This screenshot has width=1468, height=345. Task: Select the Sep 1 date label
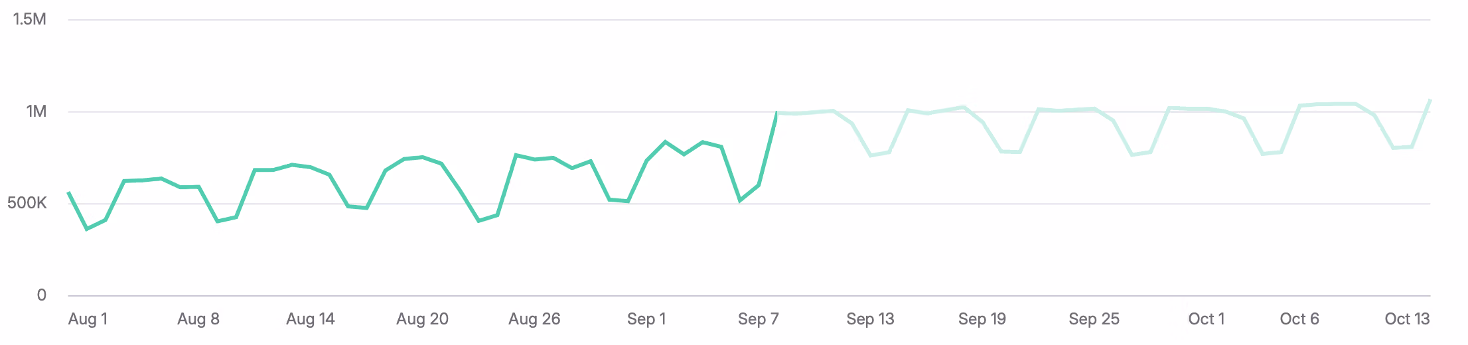click(646, 319)
